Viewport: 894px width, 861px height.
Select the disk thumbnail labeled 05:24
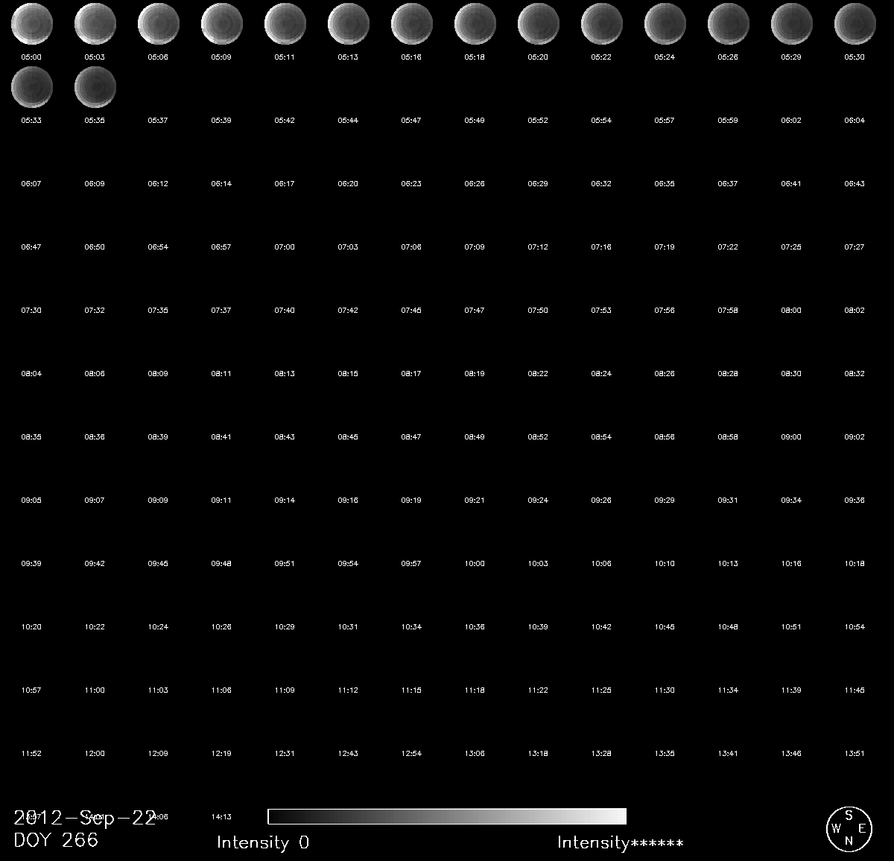pos(665,24)
